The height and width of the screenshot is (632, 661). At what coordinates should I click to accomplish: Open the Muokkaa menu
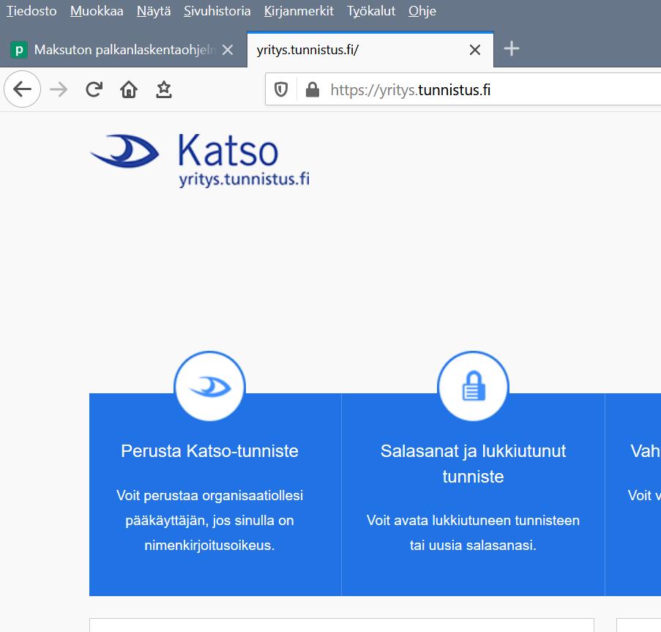97,11
